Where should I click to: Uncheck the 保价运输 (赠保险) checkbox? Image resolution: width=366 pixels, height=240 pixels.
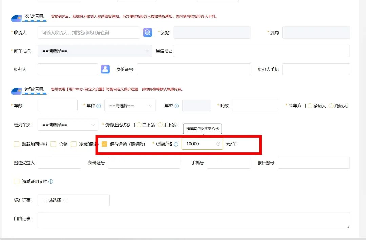(104, 144)
